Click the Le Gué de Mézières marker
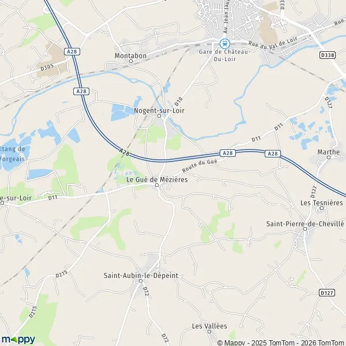The height and width of the screenshot is (346, 346). point(157,185)
